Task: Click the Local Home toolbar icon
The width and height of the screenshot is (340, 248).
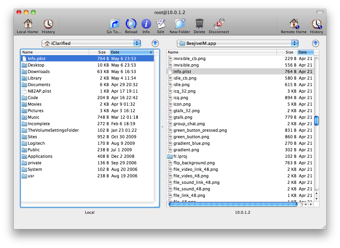Action: coord(27,25)
